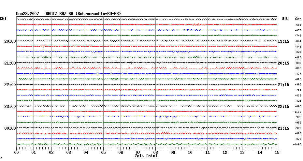Select the 21:15 UTC time label
The image size is (303, 161).
pyautogui.click(x=283, y=85)
